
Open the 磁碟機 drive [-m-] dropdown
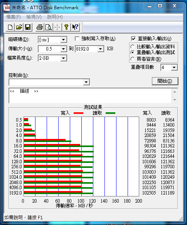tap(63, 40)
